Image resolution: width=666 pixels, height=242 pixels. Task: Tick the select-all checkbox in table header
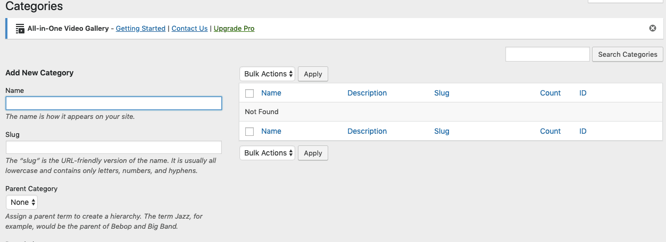coord(249,93)
